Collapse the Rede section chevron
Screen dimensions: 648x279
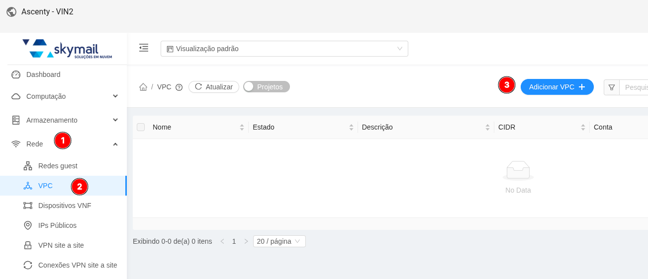[x=115, y=144]
